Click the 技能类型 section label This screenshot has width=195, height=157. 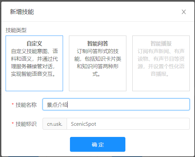pos(16,30)
